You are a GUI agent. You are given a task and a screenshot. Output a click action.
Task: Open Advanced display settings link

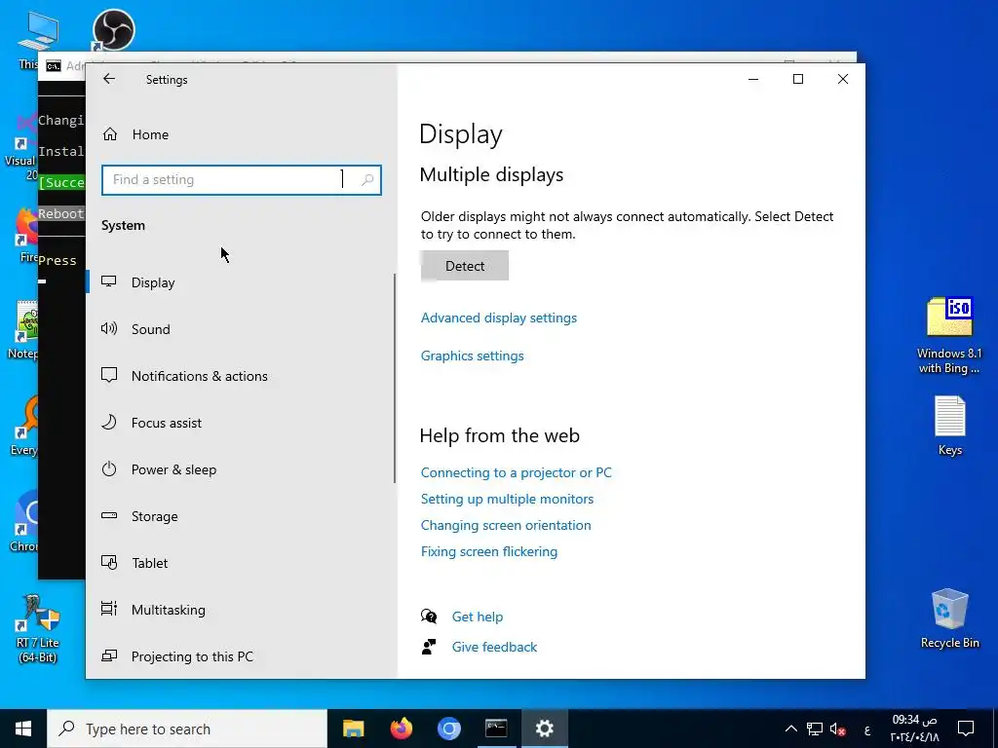tap(498, 318)
